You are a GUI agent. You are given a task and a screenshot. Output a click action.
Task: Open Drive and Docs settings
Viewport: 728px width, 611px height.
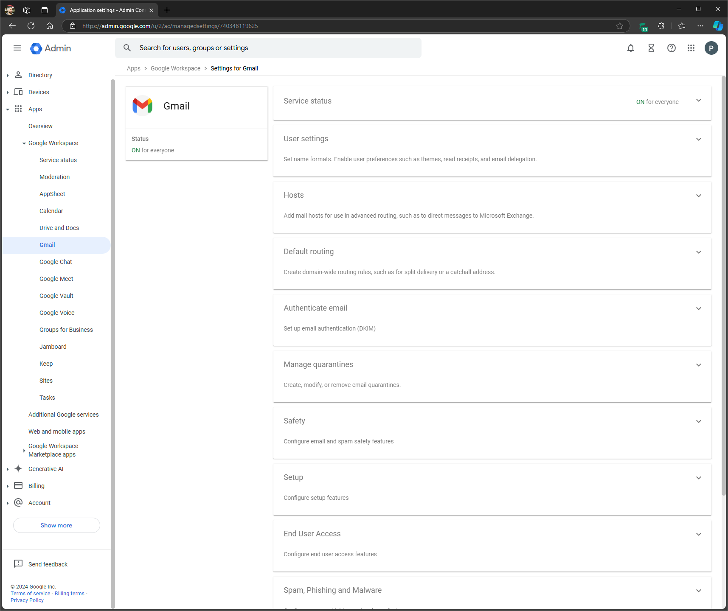coord(59,228)
